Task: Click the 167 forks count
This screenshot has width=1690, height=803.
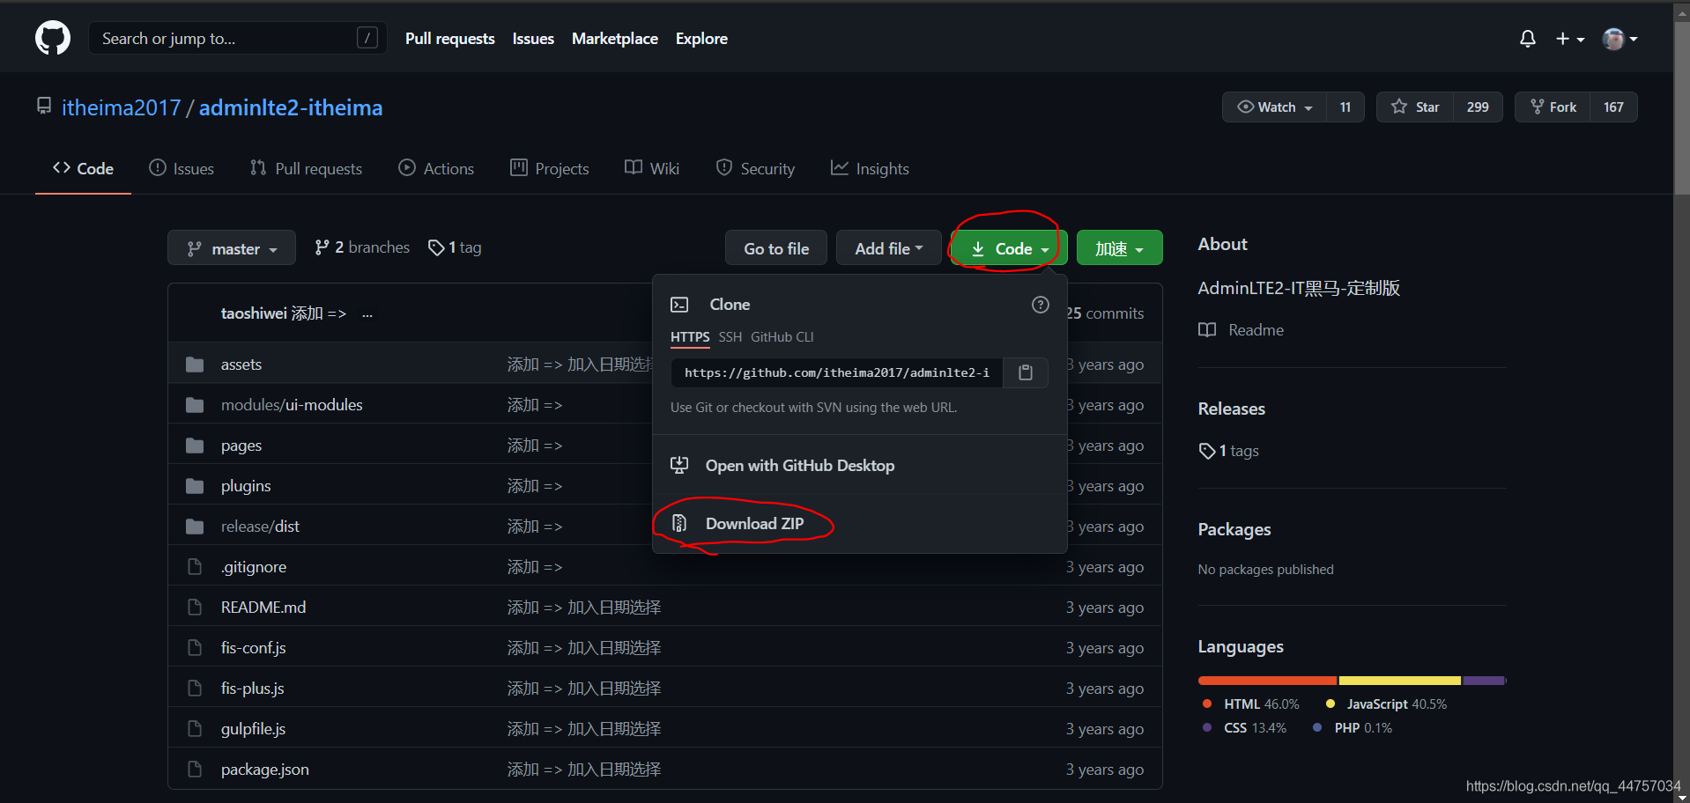Action: click(1613, 107)
